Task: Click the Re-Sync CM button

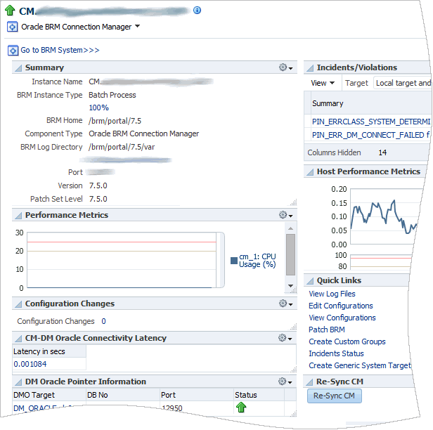Action: click(x=334, y=396)
